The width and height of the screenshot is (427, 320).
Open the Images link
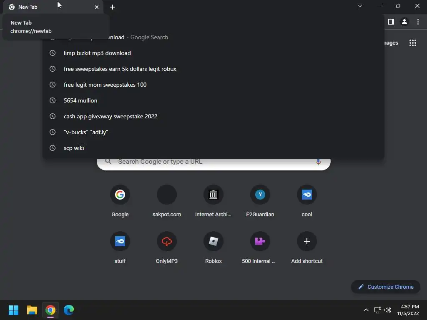point(391,43)
